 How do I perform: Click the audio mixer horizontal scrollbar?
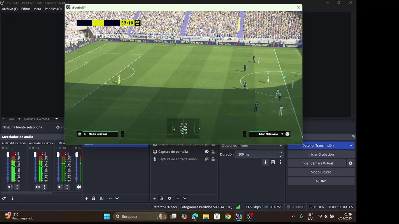click(26, 193)
